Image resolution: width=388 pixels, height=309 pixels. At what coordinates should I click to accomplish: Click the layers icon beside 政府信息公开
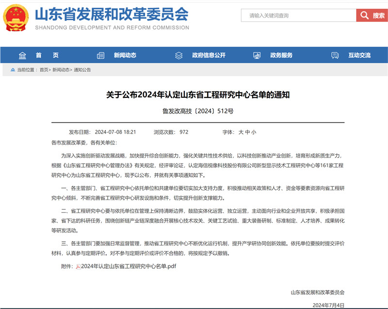[178, 55]
